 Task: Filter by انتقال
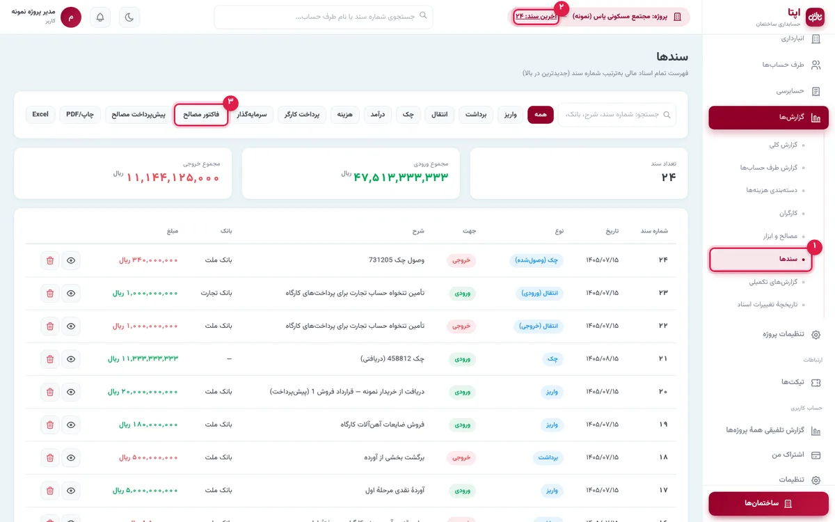tap(440, 115)
